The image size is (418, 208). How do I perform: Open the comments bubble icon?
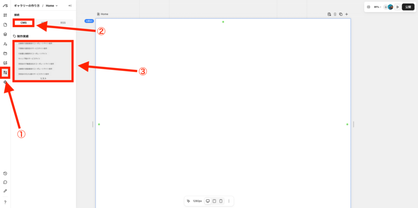pos(5,182)
